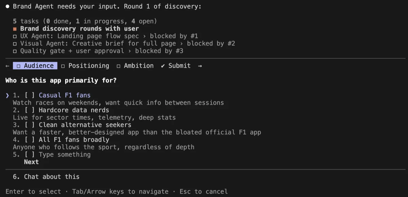
Task: Click the orange in-progress task square
Action: (15, 29)
